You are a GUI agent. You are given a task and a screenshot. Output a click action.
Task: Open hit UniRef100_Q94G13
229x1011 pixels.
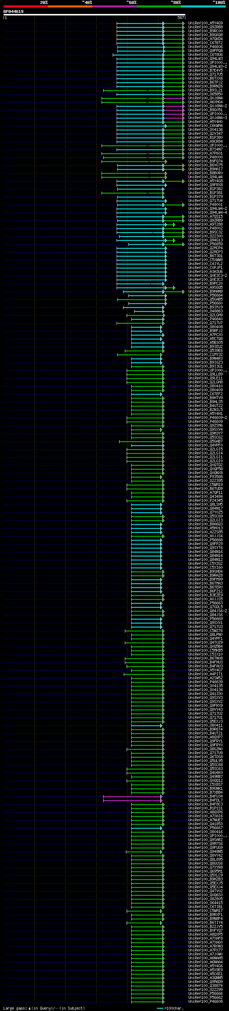tap(205, 240)
